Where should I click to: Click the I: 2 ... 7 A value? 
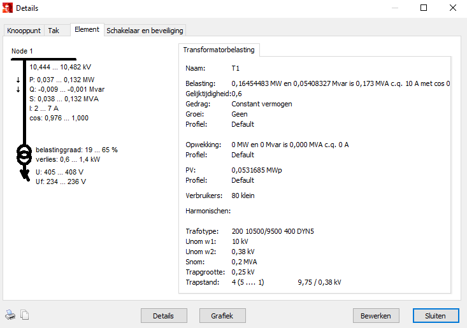44,108
